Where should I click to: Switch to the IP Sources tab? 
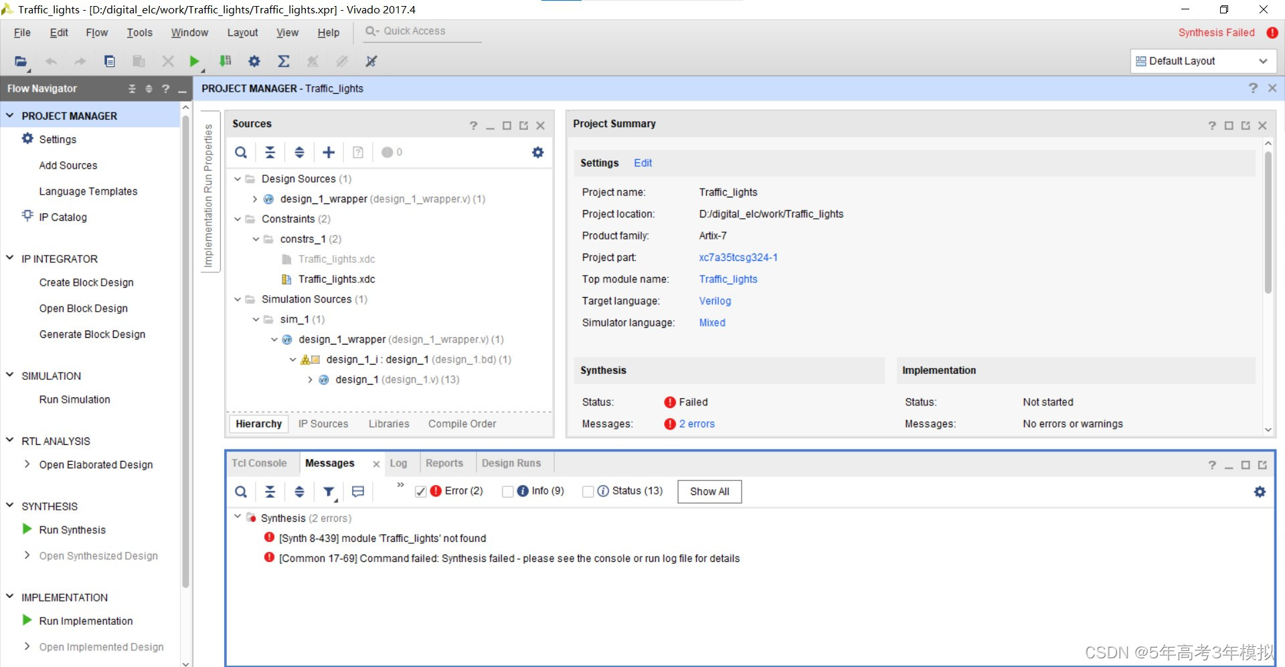323,423
